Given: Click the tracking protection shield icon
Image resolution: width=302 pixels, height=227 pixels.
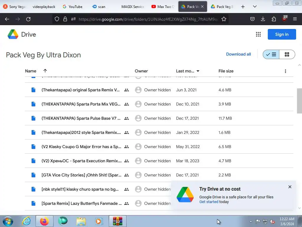Looking at the screenshot, I should (57, 19).
